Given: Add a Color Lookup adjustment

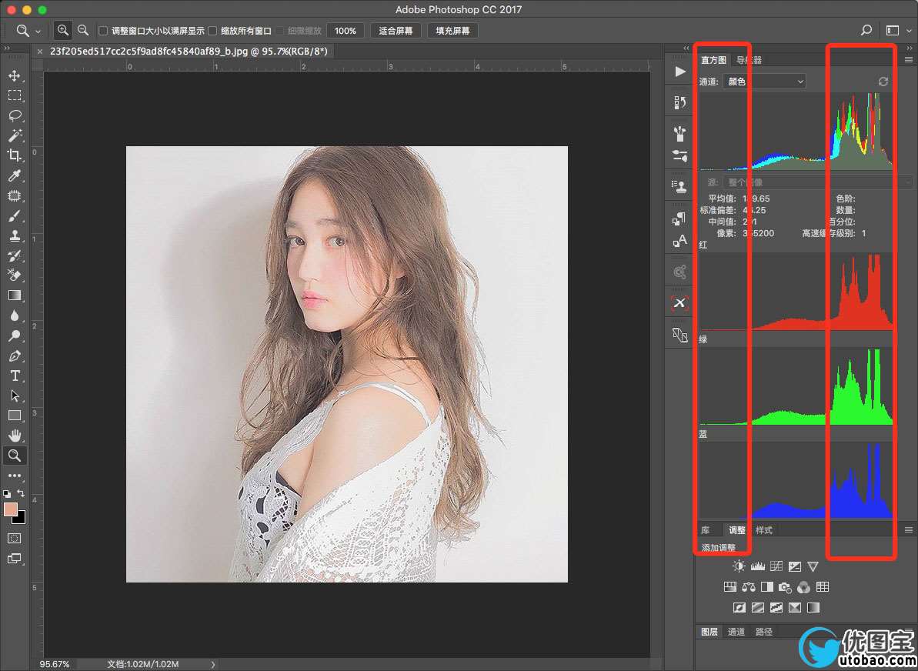Looking at the screenshot, I should (x=823, y=586).
